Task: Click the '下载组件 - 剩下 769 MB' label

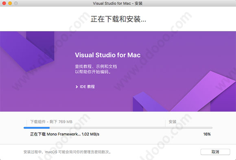Action: tap(51, 122)
